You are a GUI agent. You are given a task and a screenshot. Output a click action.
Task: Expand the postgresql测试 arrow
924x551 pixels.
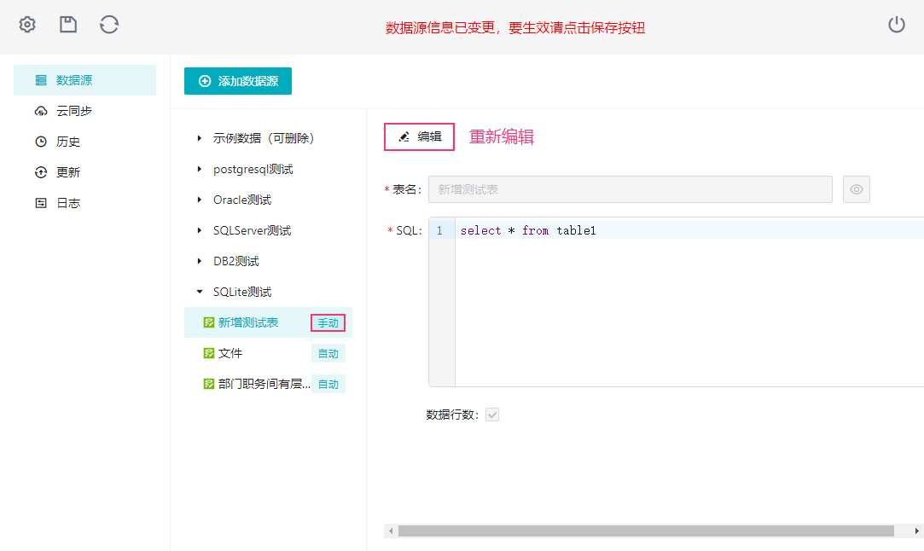click(199, 169)
